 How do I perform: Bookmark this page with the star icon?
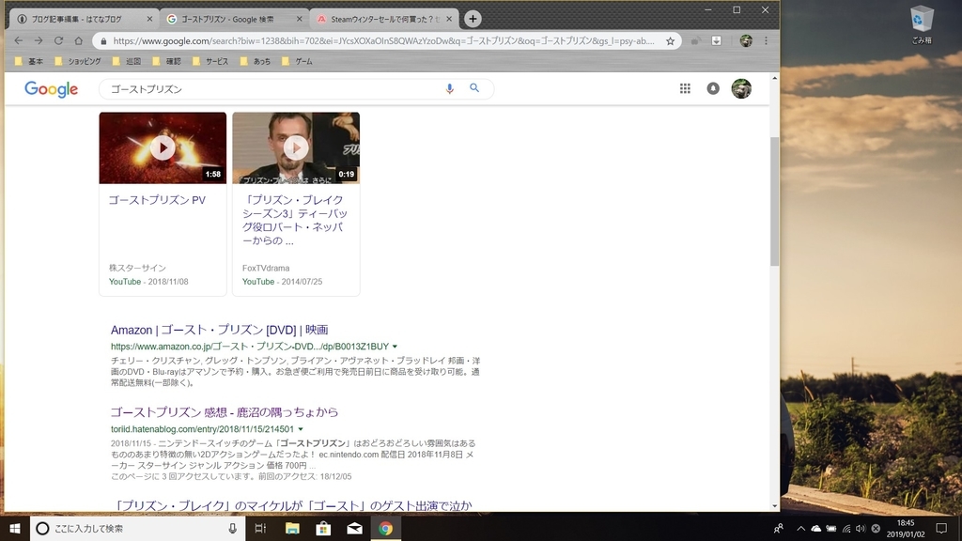670,41
